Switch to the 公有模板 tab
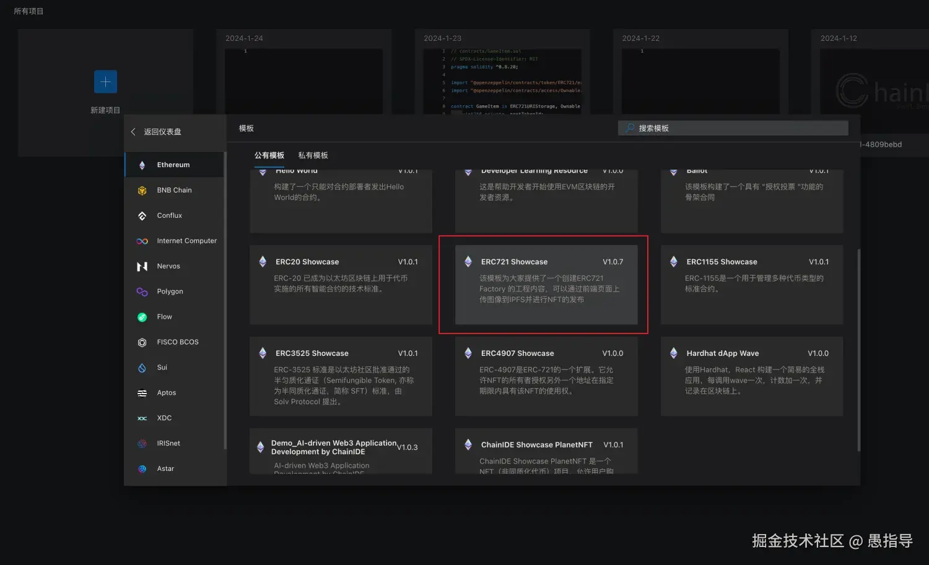The width and height of the screenshot is (929, 565). click(x=269, y=155)
